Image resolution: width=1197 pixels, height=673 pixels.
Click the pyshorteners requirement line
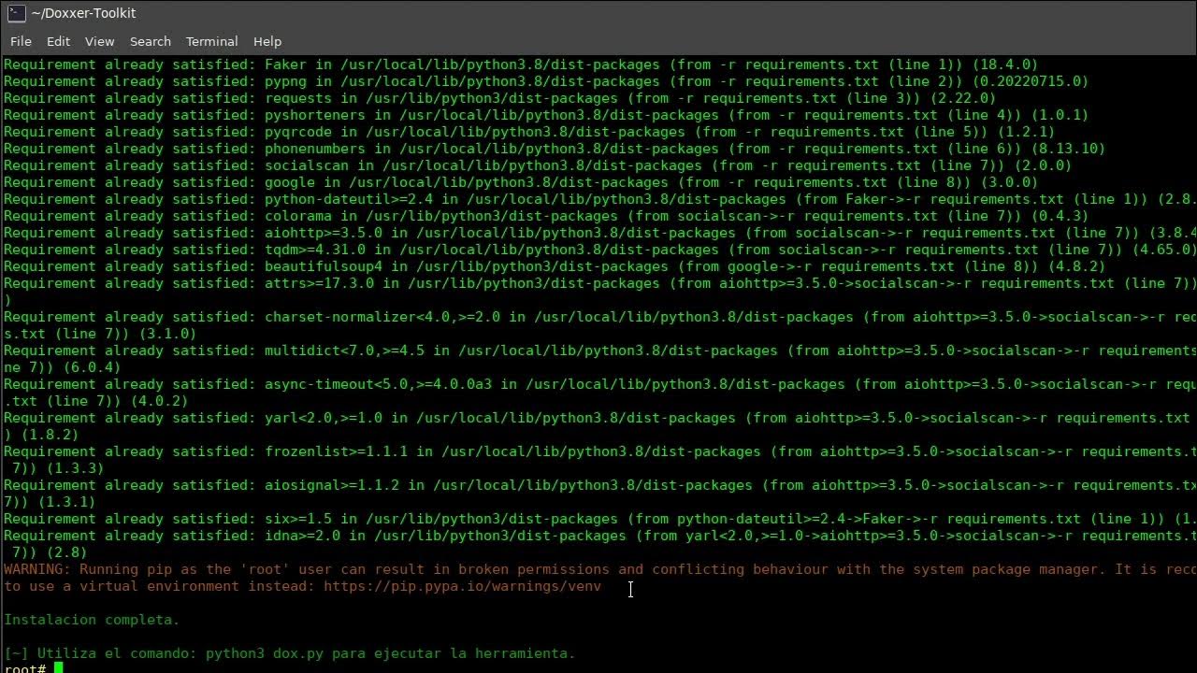546,115
